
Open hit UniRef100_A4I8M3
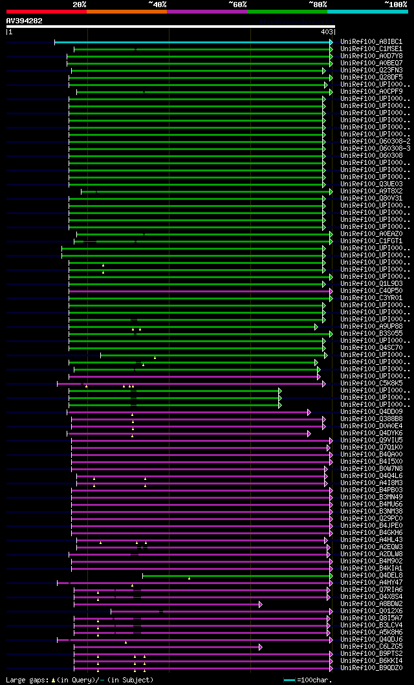(372, 483)
